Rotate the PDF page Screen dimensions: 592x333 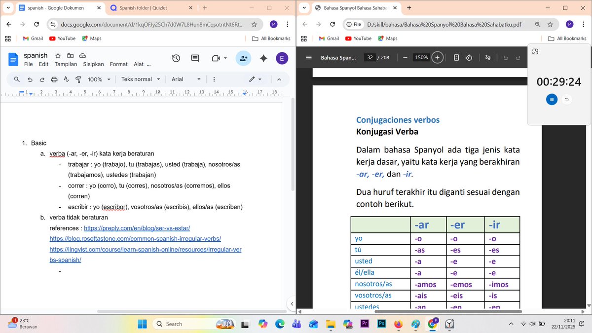coord(468,57)
